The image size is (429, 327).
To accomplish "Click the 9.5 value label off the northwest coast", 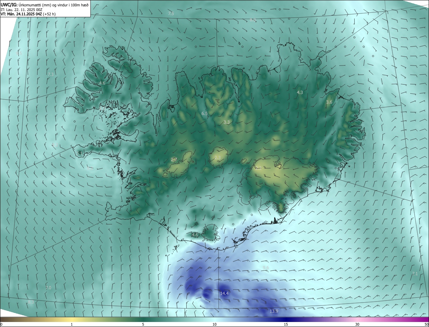I will coord(19,53).
